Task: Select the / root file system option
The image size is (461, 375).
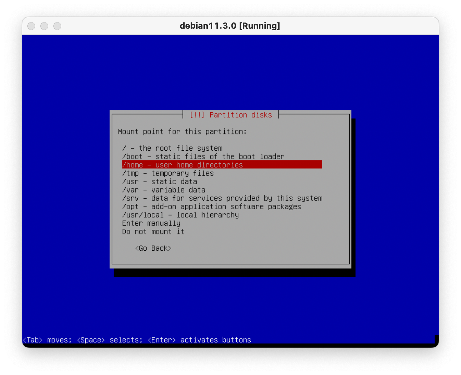Action: (172, 148)
